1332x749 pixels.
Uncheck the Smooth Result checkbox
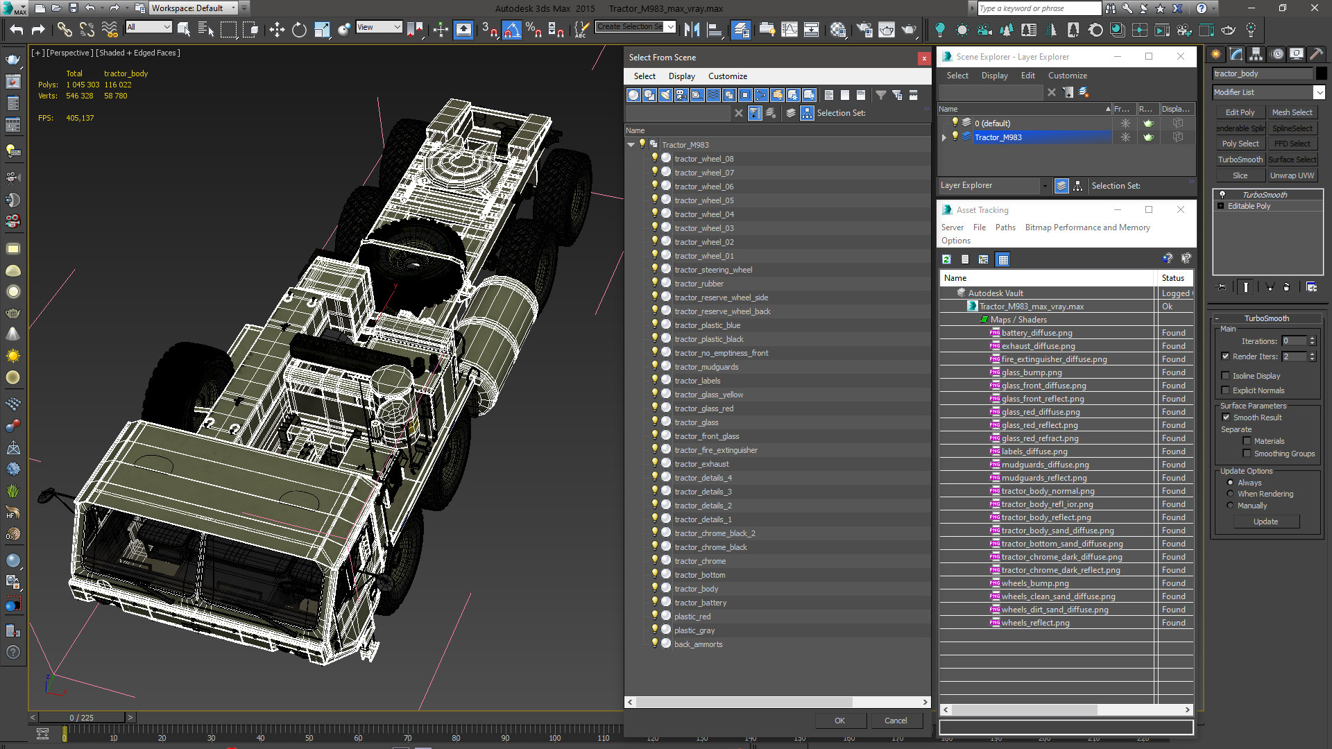(1226, 417)
